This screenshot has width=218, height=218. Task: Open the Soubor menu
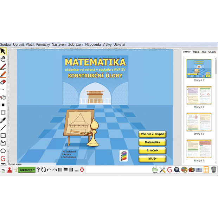point(6,45)
